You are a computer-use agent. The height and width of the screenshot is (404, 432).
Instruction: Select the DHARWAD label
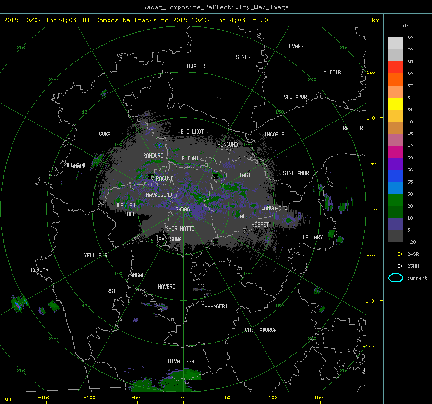[x=125, y=205]
